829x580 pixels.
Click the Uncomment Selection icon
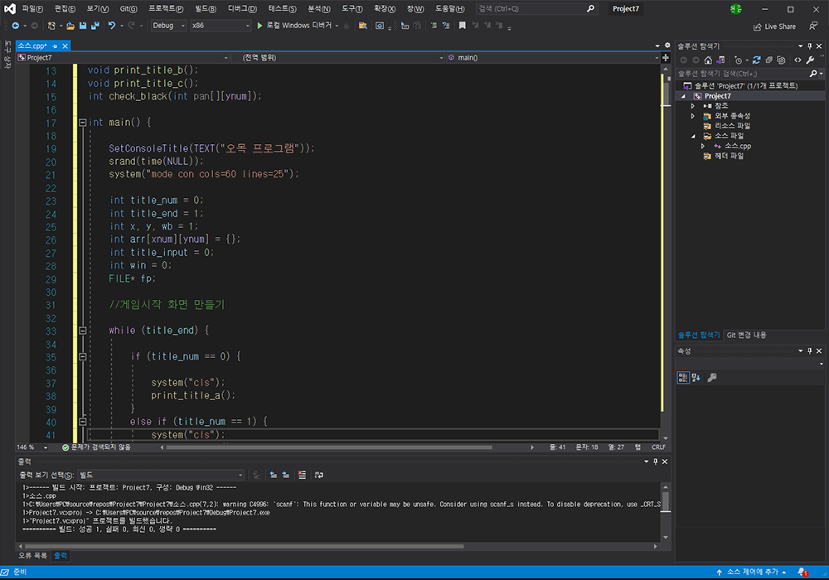coord(446,26)
